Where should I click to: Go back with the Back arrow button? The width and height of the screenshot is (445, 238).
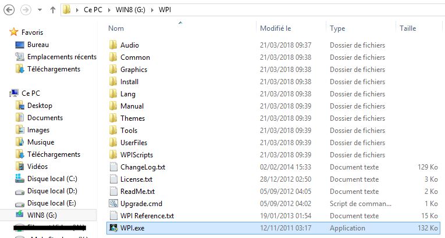point(9,10)
